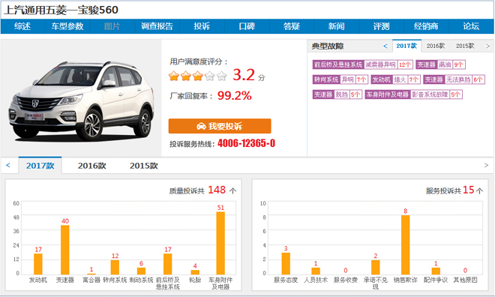Click the 转向系统 bar showing 12

(115, 267)
